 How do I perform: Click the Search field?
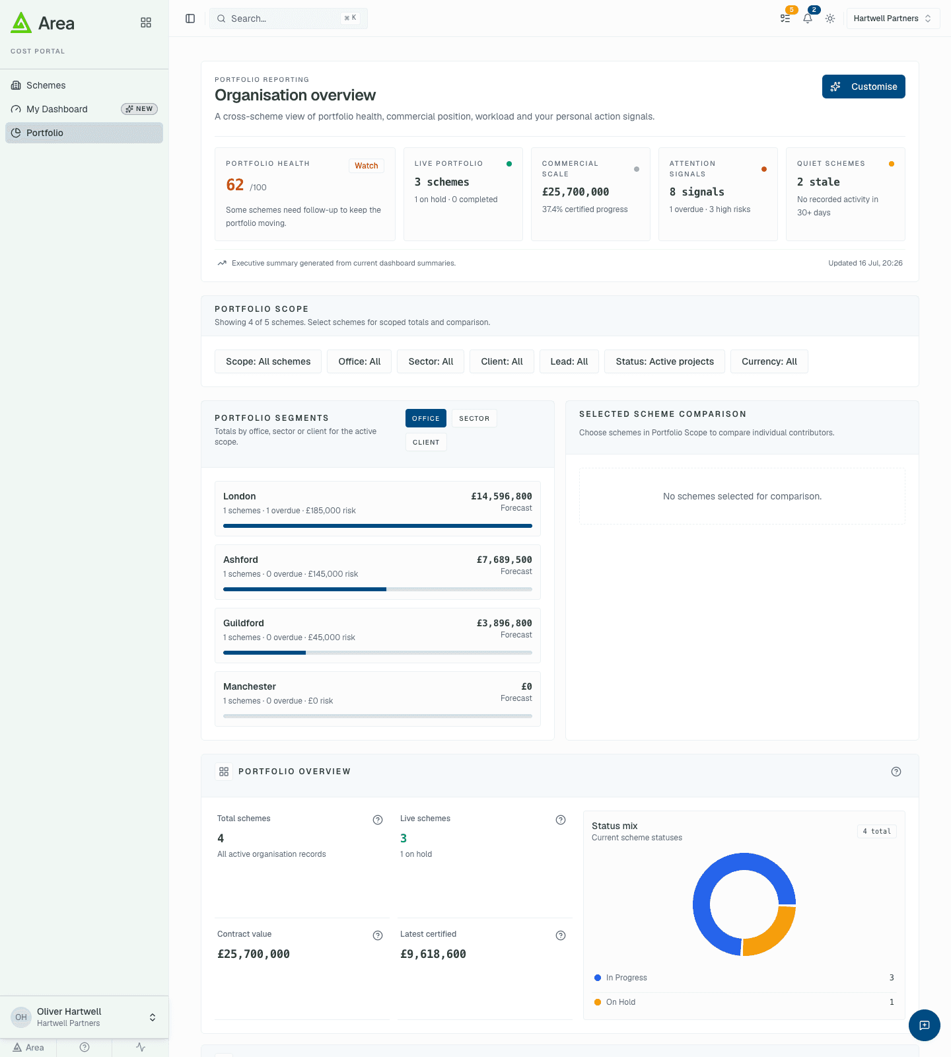tap(289, 18)
